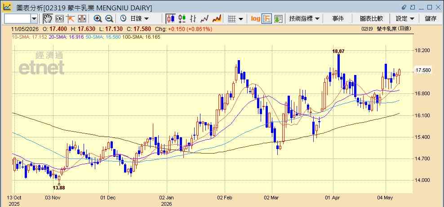The height and width of the screenshot is (207, 444).
Task: Toggle the chart legend display icon
Action: click(x=267, y=19)
